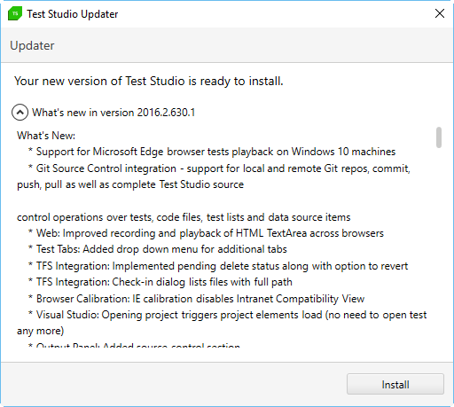This screenshot has width=454, height=407.
Task: Click the "control operations over tests" line
Action: (184, 217)
